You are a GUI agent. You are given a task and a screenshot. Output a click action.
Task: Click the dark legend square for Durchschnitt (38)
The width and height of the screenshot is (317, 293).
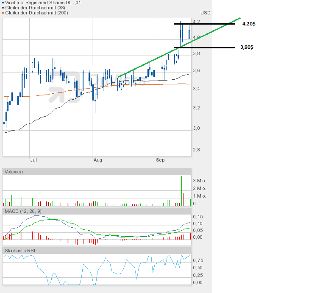click(x=3, y=8)
